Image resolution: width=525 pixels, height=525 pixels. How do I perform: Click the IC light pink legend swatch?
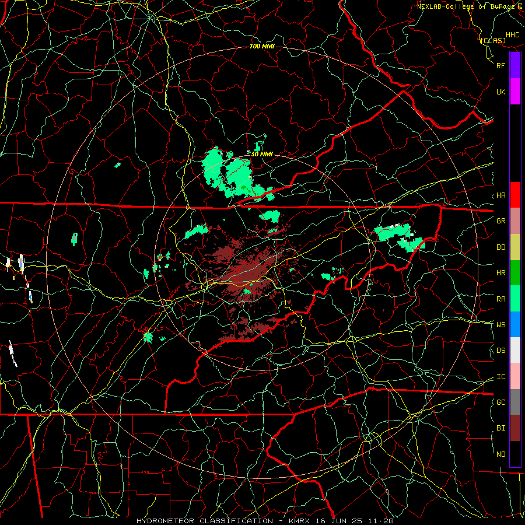pos(515,376)
